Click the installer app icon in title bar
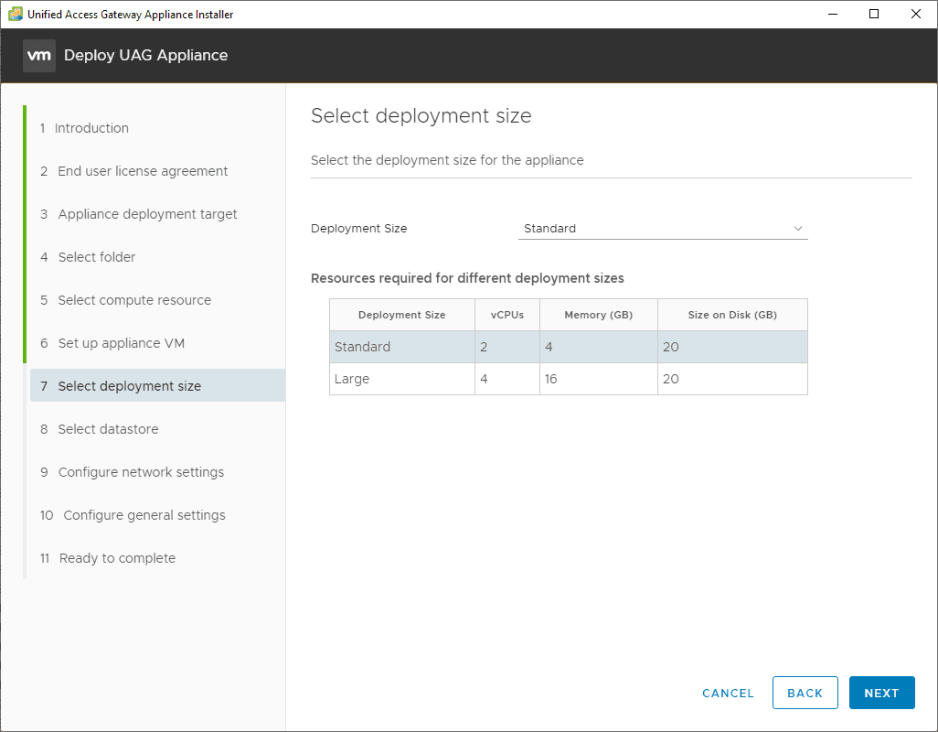The height and width of the screenshot is (732, 938). pos(16,14)
